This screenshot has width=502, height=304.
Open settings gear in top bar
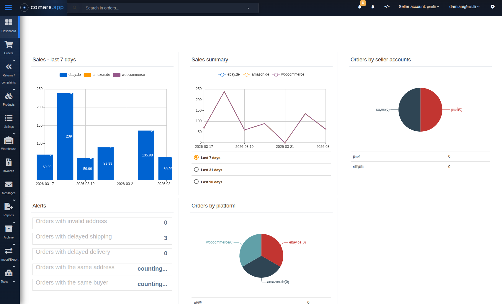[x=493, y=6]
